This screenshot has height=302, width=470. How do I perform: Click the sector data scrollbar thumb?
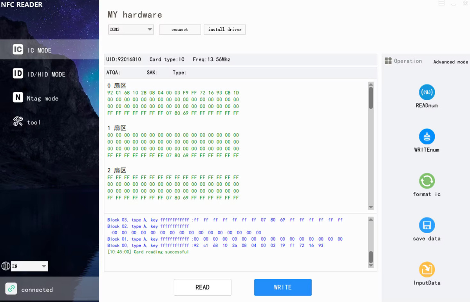371,98
